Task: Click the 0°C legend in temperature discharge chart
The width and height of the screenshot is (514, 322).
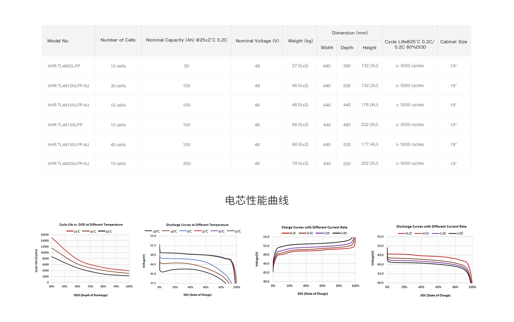Action: [x=186, y=231]
